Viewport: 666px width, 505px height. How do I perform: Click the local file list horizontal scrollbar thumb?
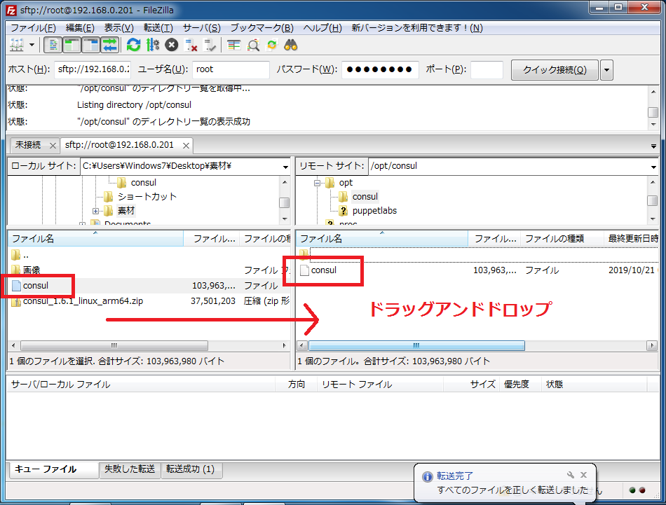click(114, 345)
